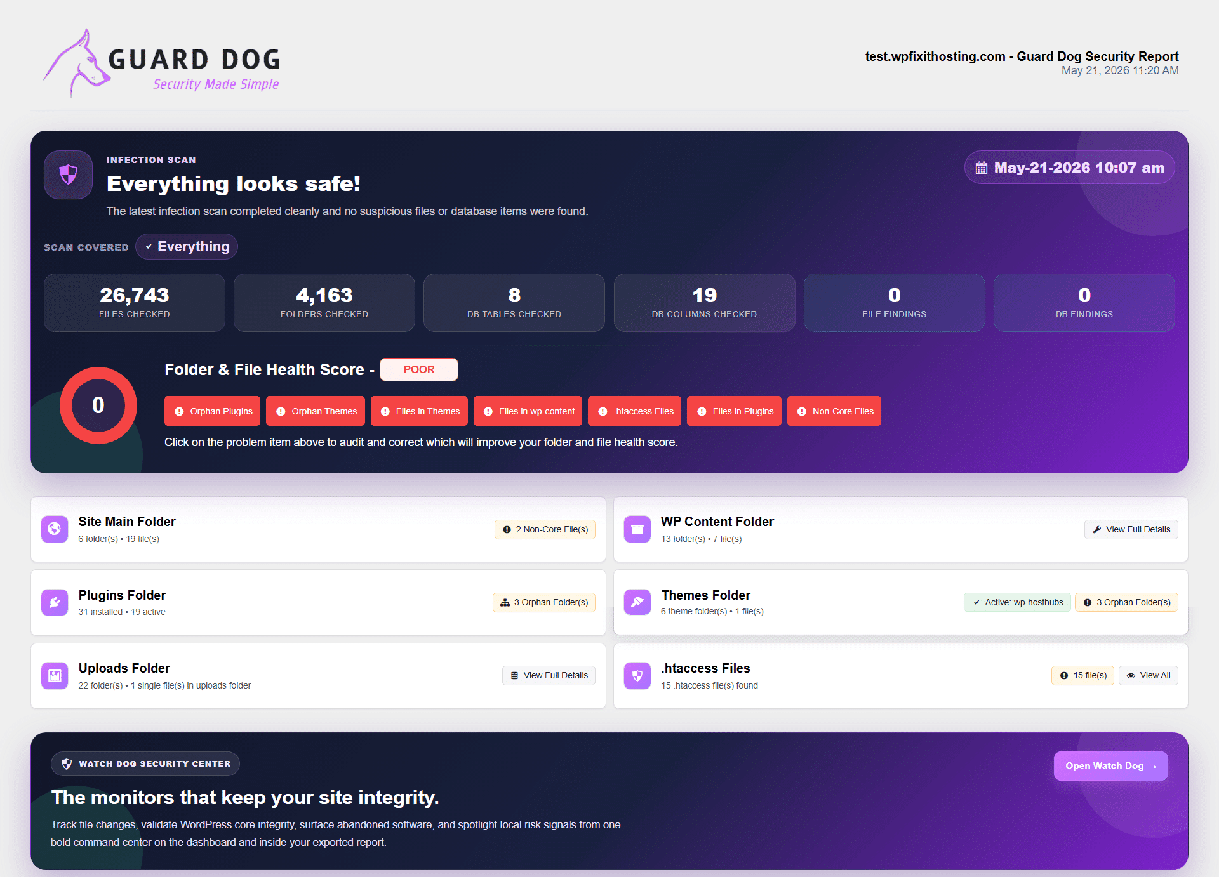Click the 4,163 Folders Checked stat card
Viewport: 1219px width, 877px height.
tap(324, 303)
